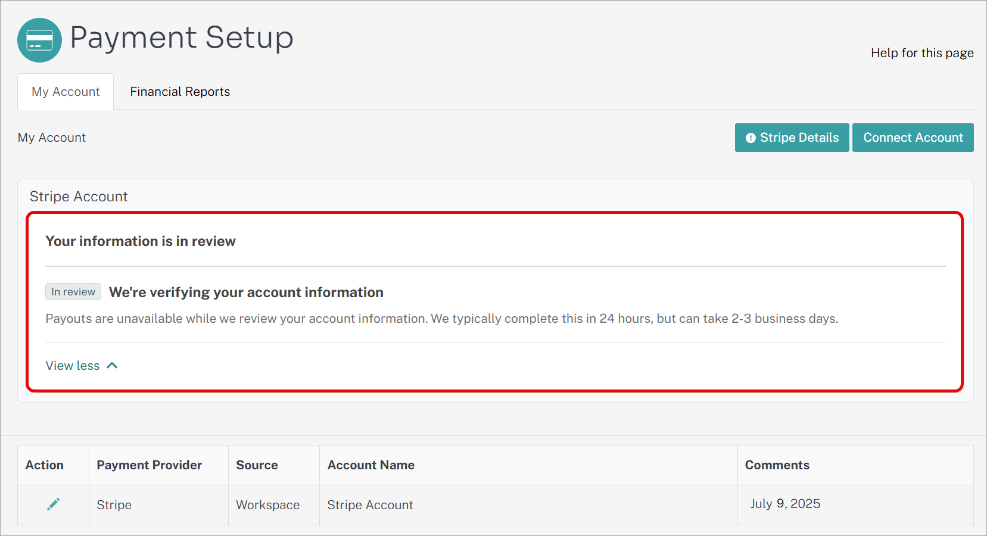Click the View less link

[x=73, y=366]
